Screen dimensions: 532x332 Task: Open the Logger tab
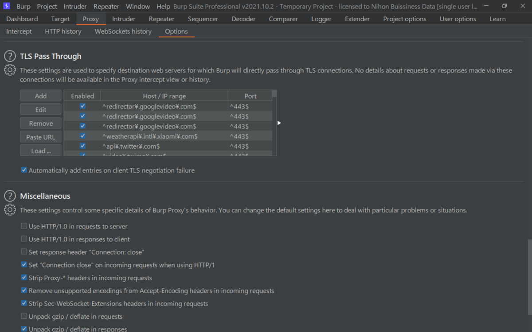coord(321,19)
